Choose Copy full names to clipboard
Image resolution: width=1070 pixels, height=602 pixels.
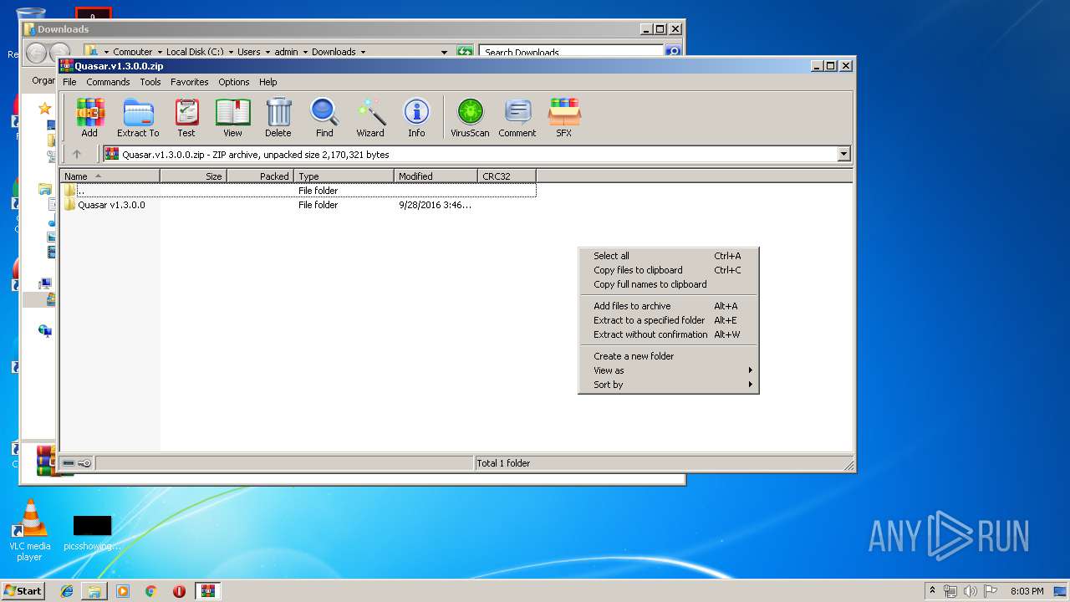tap(668, 284)
